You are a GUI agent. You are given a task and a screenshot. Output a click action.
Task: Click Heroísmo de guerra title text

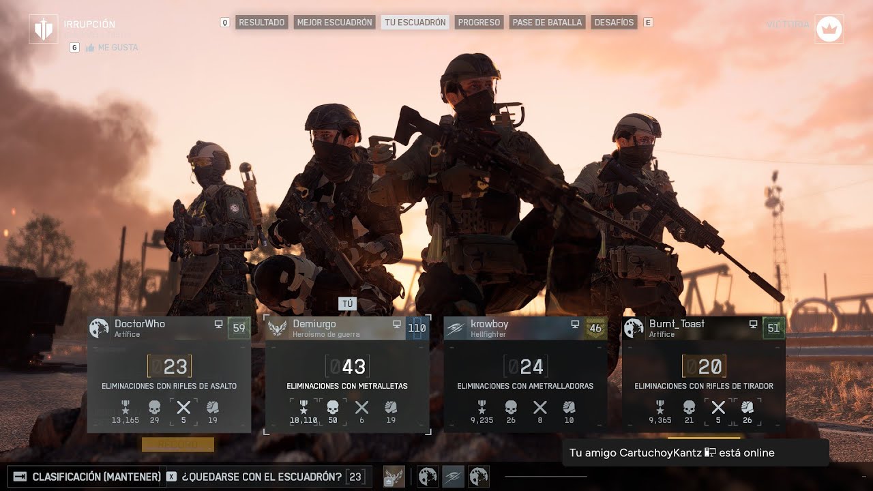click(x=326, y=335)
